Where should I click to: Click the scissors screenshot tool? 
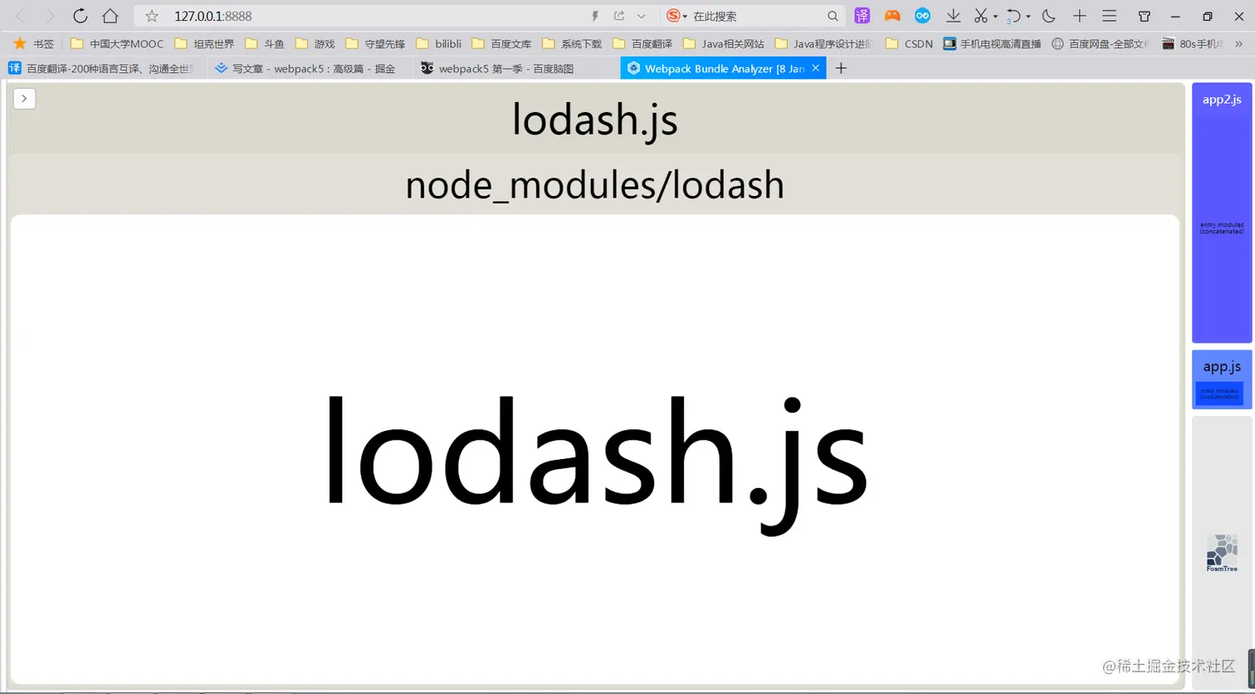tap(981, 16)
